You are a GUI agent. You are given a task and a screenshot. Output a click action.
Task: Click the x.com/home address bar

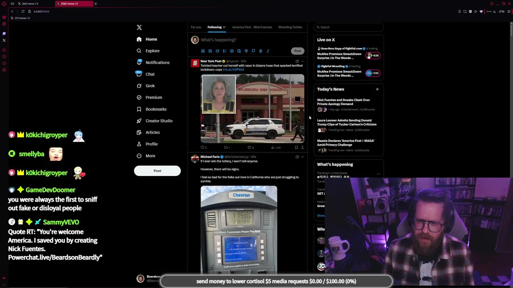pyautogui.click(x=41, y=11)
